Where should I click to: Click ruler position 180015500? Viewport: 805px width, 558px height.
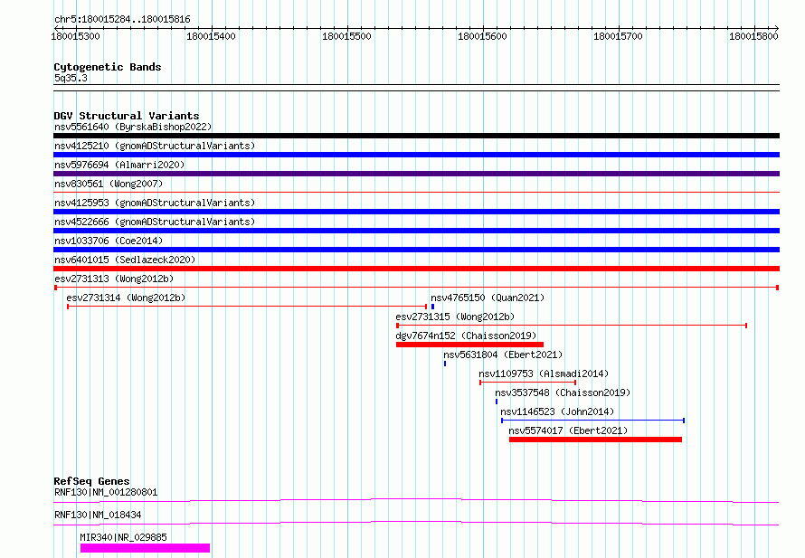[x=346, y=36]
